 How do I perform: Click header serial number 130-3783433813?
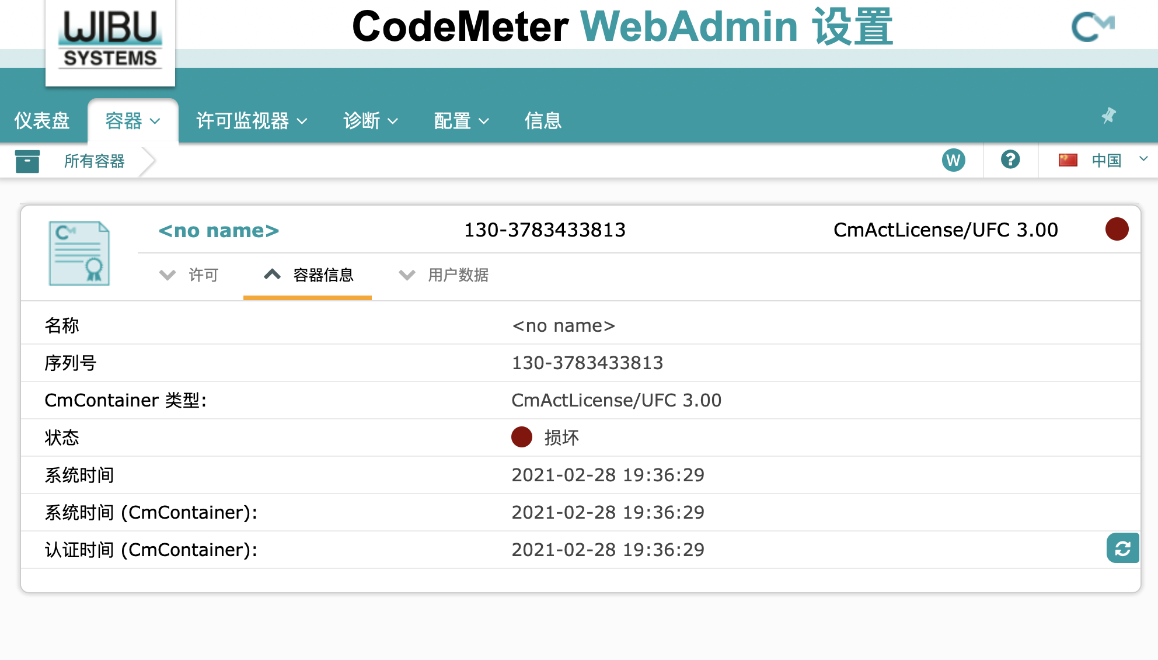[x=545, y=230]
